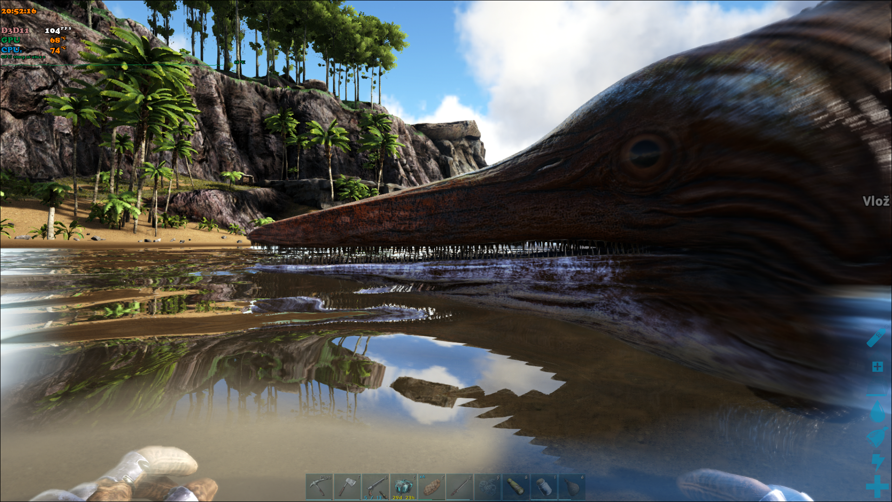Click the 20:52:16 clock overlay

pos(19,11)
